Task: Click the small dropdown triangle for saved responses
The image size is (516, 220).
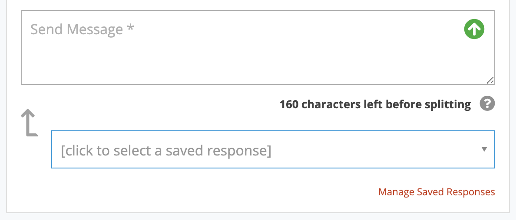Action: tap(484, 149)
